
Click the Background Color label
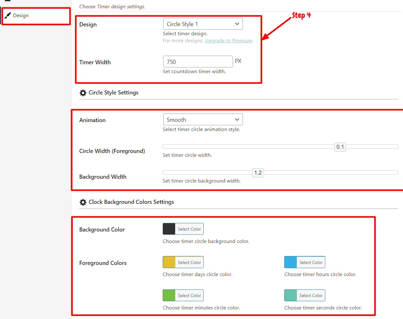[102, 230]
